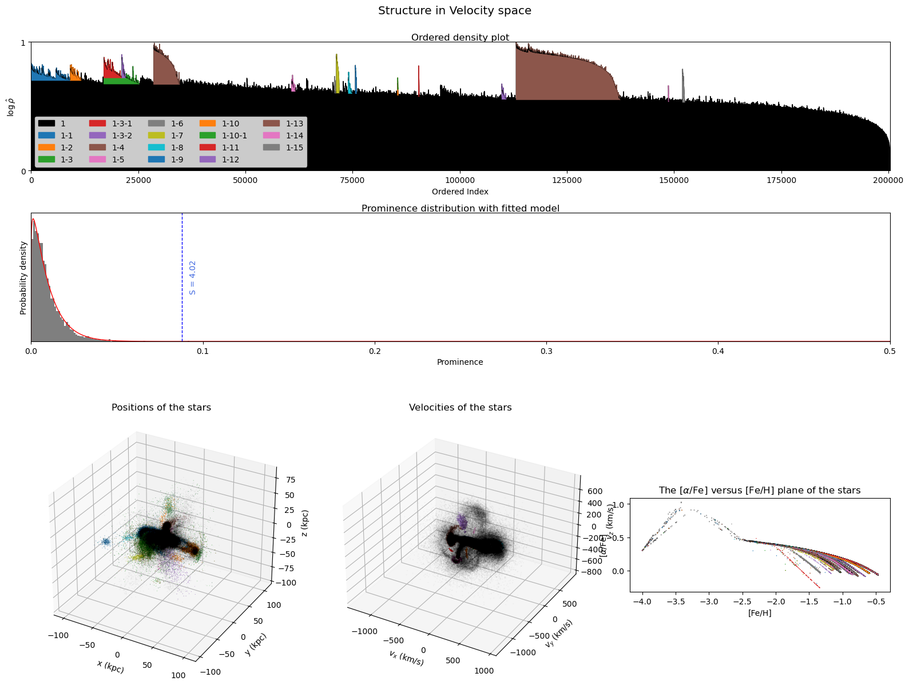909x685 pixels.
Task: Click the vy (km/s) axis label
Action: point(559,634)
